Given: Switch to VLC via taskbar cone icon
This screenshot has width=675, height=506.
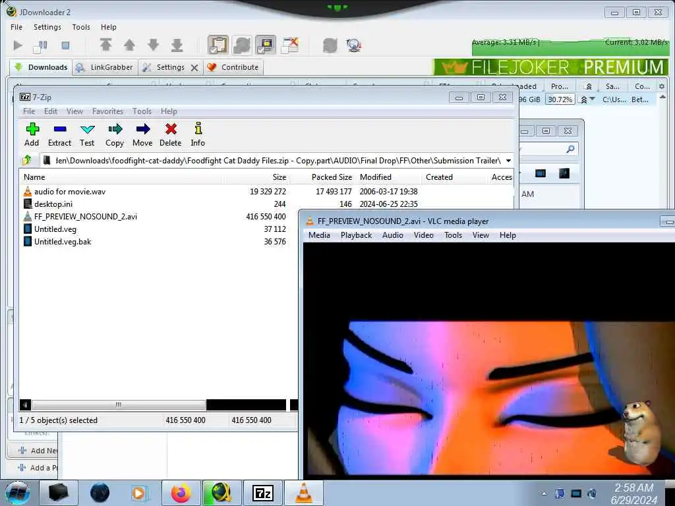Looking at the screenshot, I should point(303,493).
